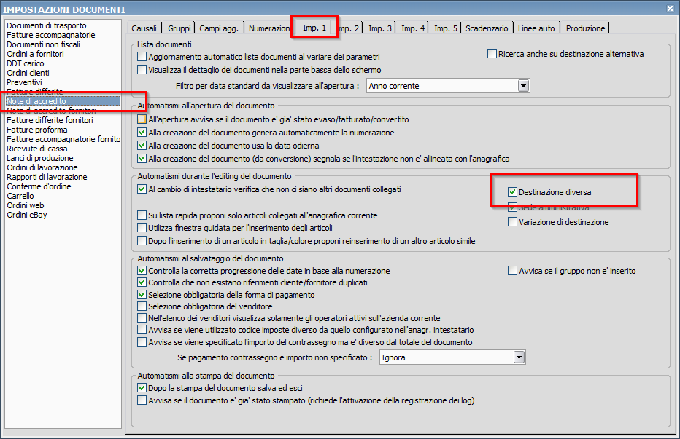Enable Su lista rapida proponi solo articoli
The height and width of the screenshot is (439, 680).
[x=142, y=215]
